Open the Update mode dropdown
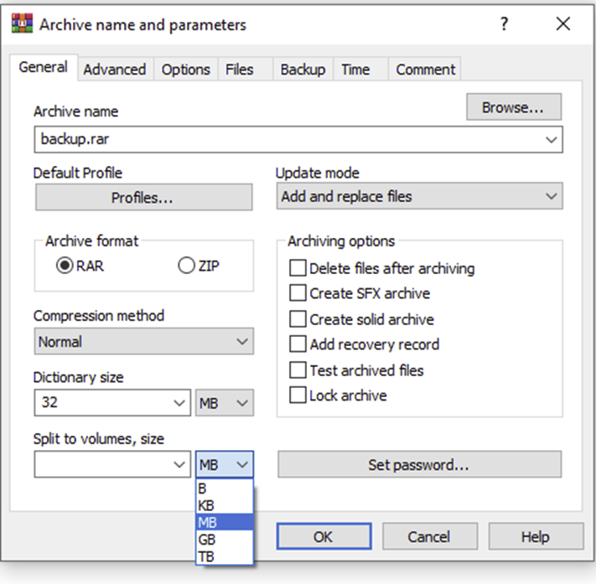Viewport: 596px width, 584px height. 419,197
